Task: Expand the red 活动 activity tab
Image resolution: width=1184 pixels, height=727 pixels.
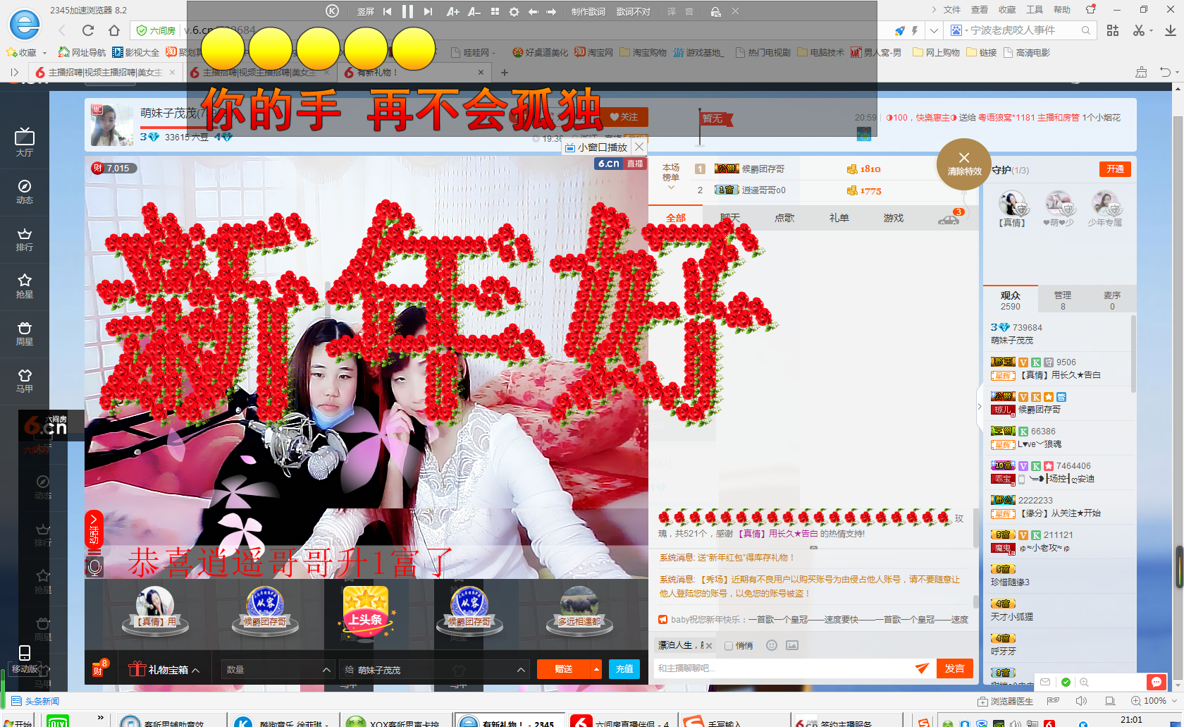Action: coord(94,529)
